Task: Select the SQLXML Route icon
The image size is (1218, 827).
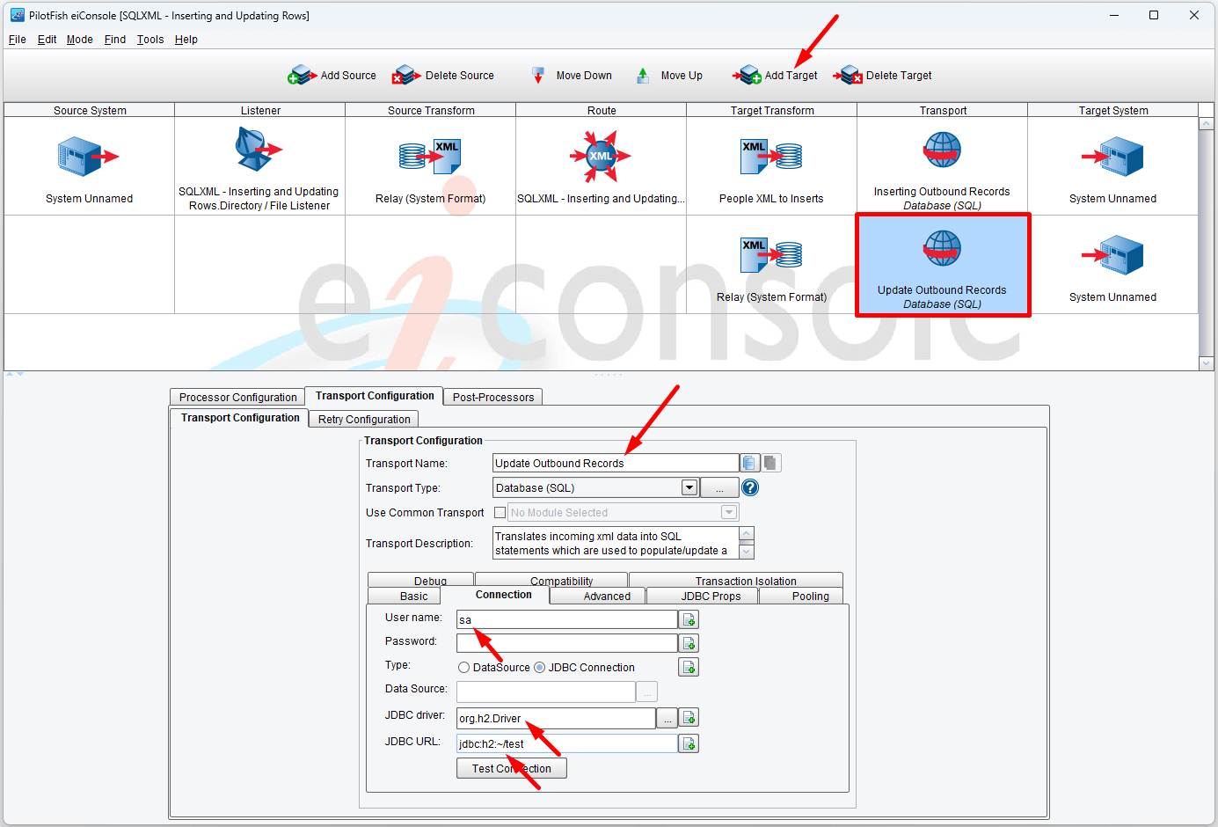Action: tap(601, 156)
